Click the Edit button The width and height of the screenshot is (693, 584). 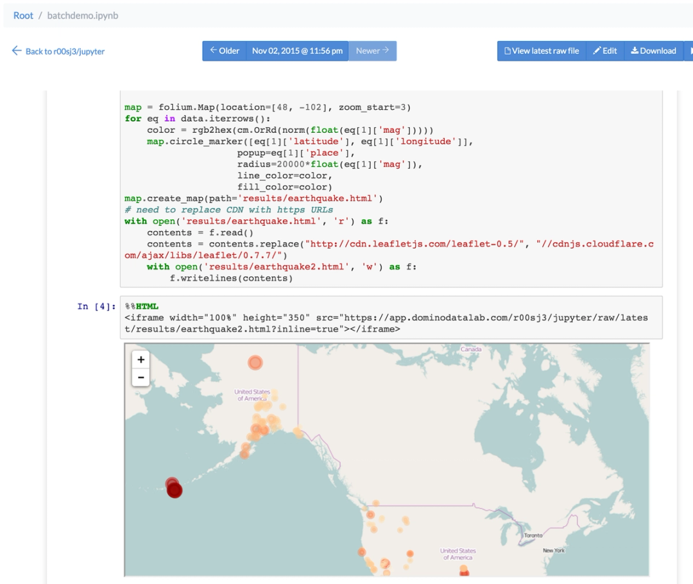(x=604, y=51)
